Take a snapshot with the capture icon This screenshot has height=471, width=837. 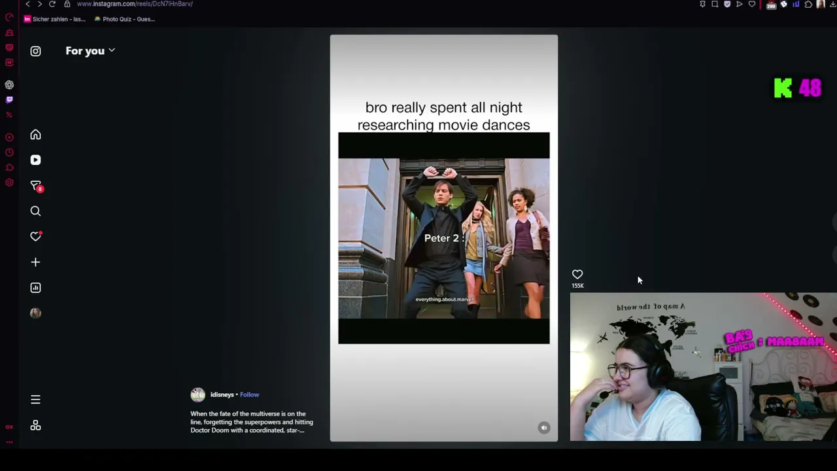(x=715, y=4)
